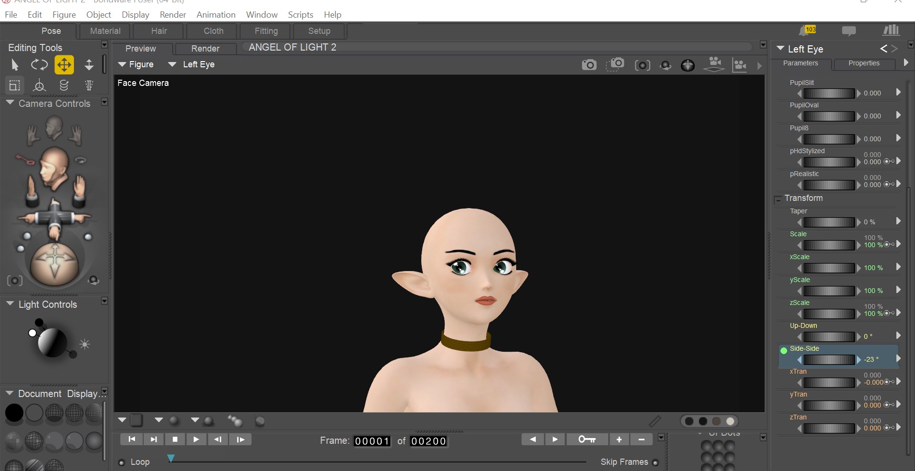Click the Play animation button
Image resolution: width=915 pixels, height=471 pixels.
tap(196, 440)
